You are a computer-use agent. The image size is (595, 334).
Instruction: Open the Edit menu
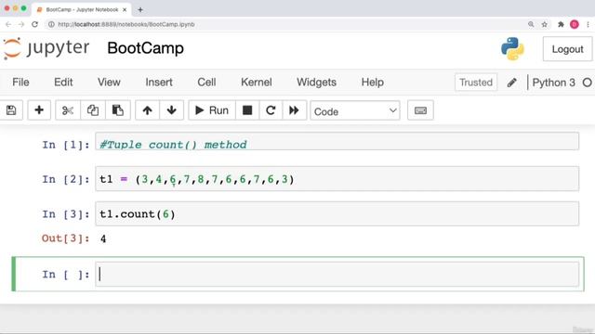pyautogui.click(x=63, y=83)
